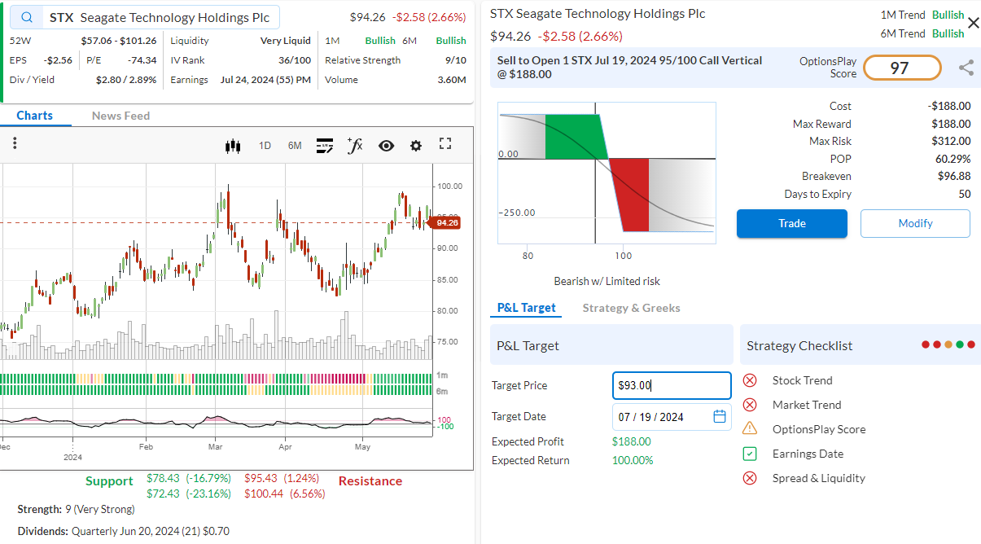
Task: Select the 1D chart interval
Action: (x=265, y=146)
